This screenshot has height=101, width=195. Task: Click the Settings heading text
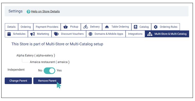15,11
